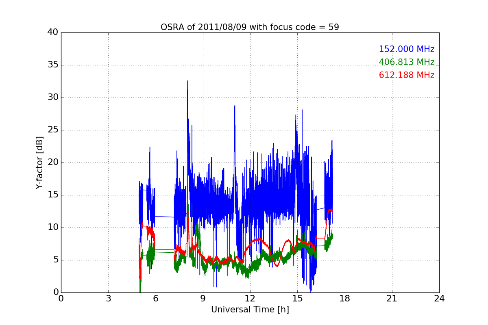The height and width of the screenshot is (325, 488).
Task: Select the blue 152.000 MHz legend label
Action: tap(407, 49)
